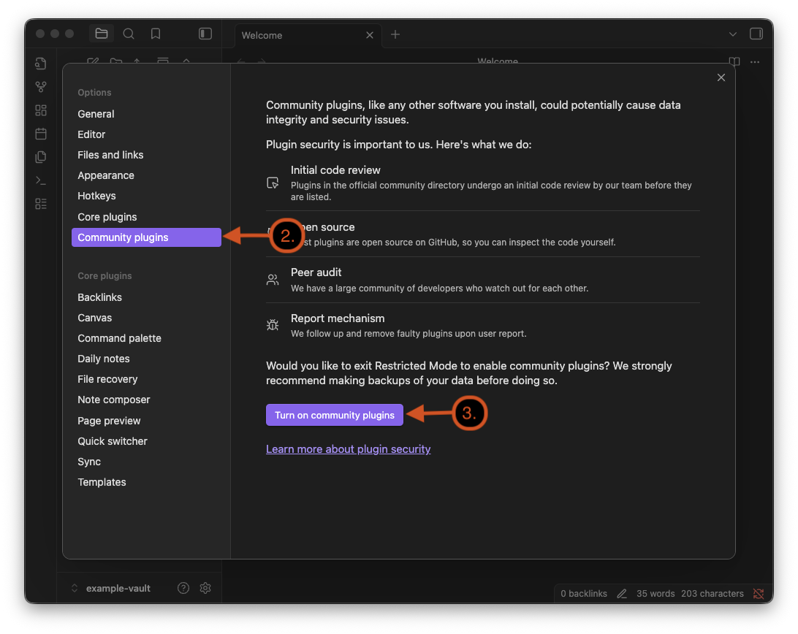Viewport: 798px width, 634px height.
Task: Open graph view ribbon icon
Action: point(41,87)
